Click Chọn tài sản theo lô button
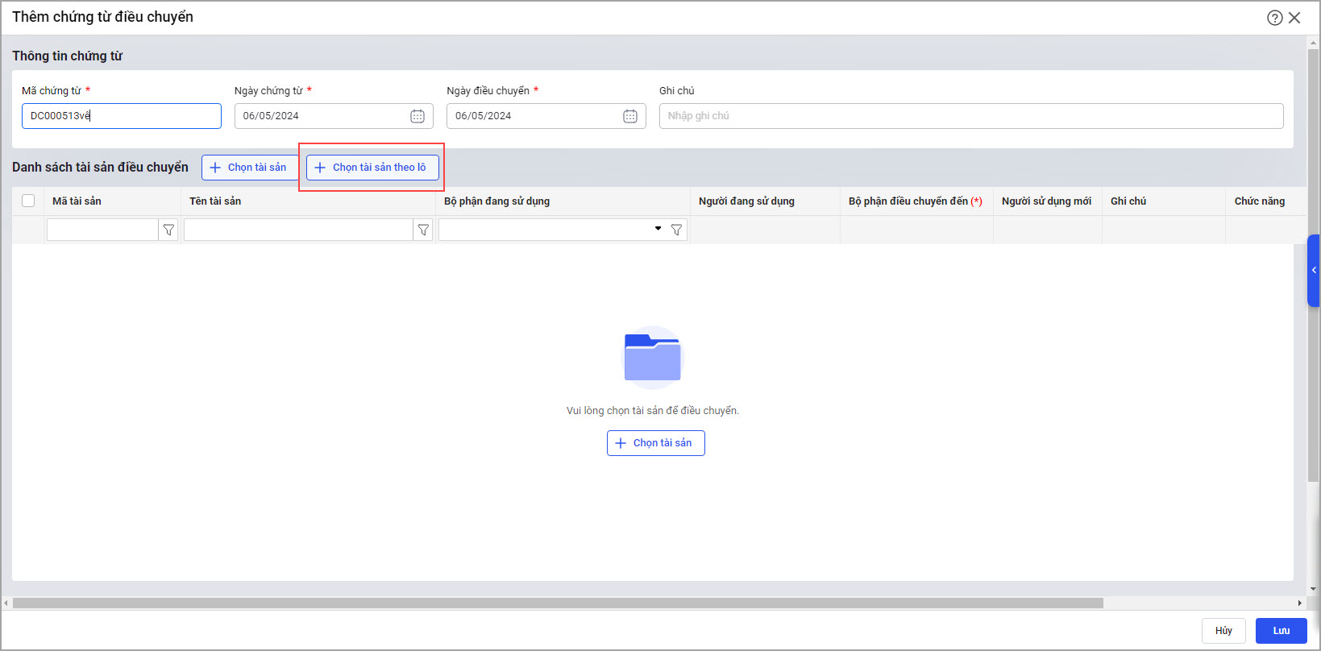Screen dimensions: 1321x651 point(372,168)
